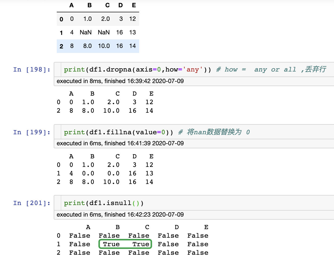Click True under column C in the isnull output
This screenshot has width=334, height=262.
(141, 244)
